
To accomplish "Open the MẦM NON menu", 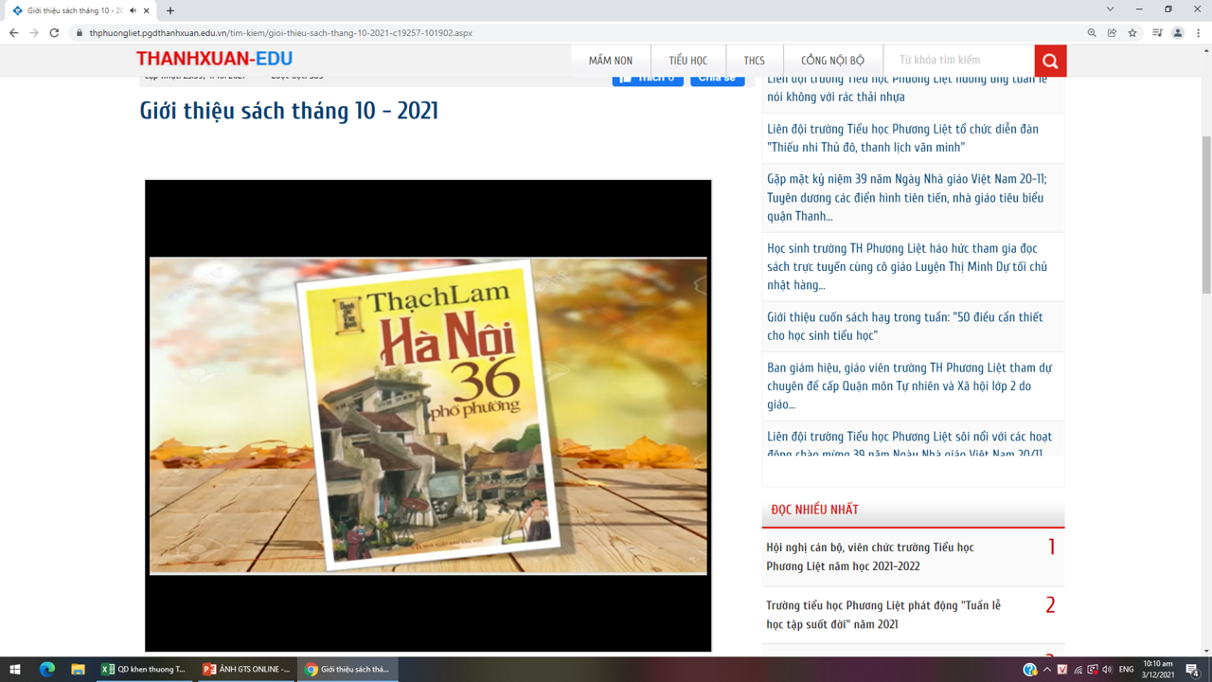I will (611, 61).
